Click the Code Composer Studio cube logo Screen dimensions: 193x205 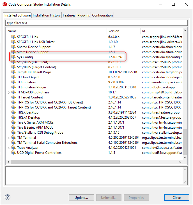(5, 4)
